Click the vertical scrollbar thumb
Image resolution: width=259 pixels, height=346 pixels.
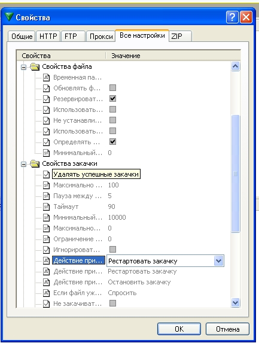[235, 174]
